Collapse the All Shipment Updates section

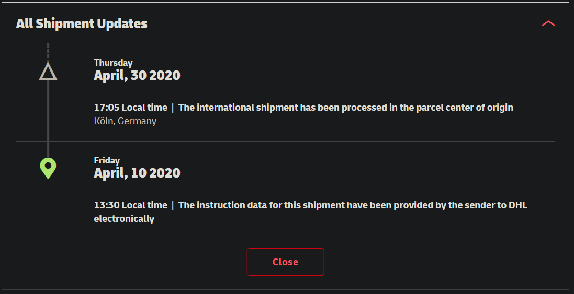click(x=548, y=23)
